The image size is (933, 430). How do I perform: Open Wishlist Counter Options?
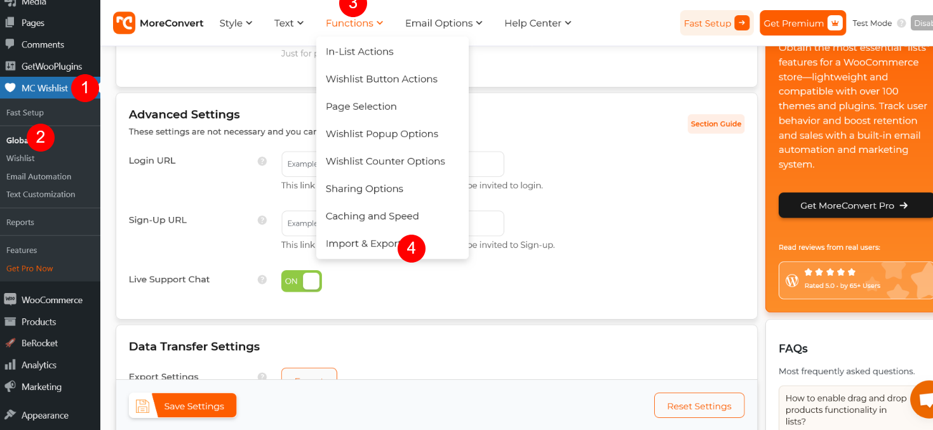[386, 161]
